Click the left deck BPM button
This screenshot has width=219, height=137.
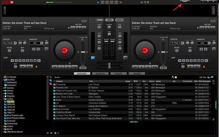(x=84, y=21)
